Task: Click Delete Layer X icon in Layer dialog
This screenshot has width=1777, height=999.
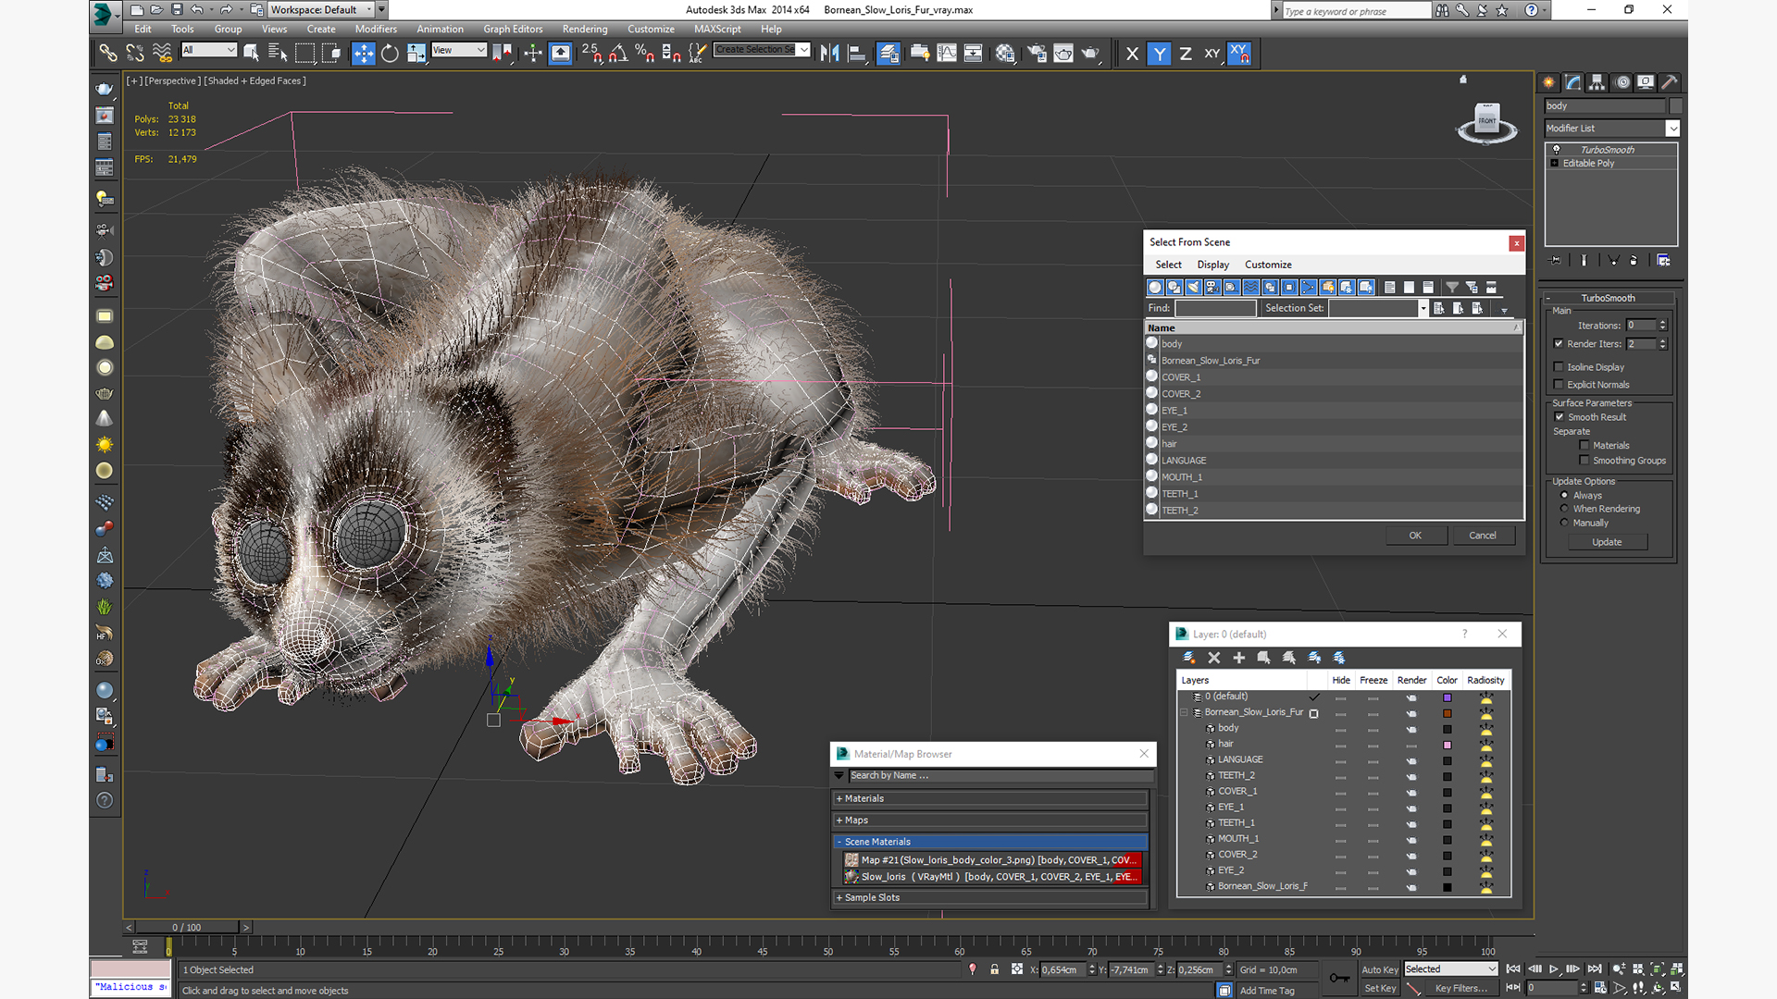Action: pyautogui.click(x=1214, y=658)
